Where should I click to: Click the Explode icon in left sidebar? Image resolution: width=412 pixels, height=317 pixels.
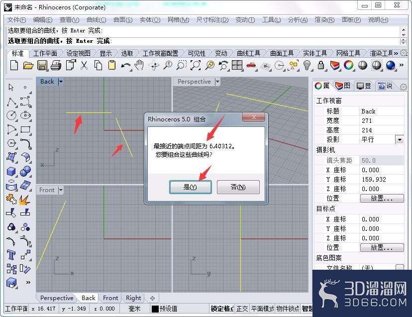coord(25,200)
